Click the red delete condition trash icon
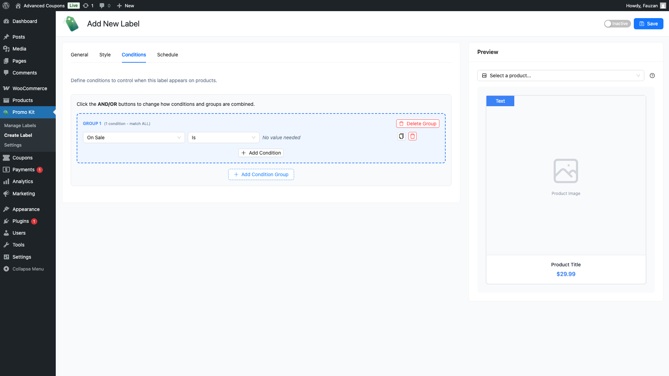Viewport: 669px width, 376px height. pos(413,136)
